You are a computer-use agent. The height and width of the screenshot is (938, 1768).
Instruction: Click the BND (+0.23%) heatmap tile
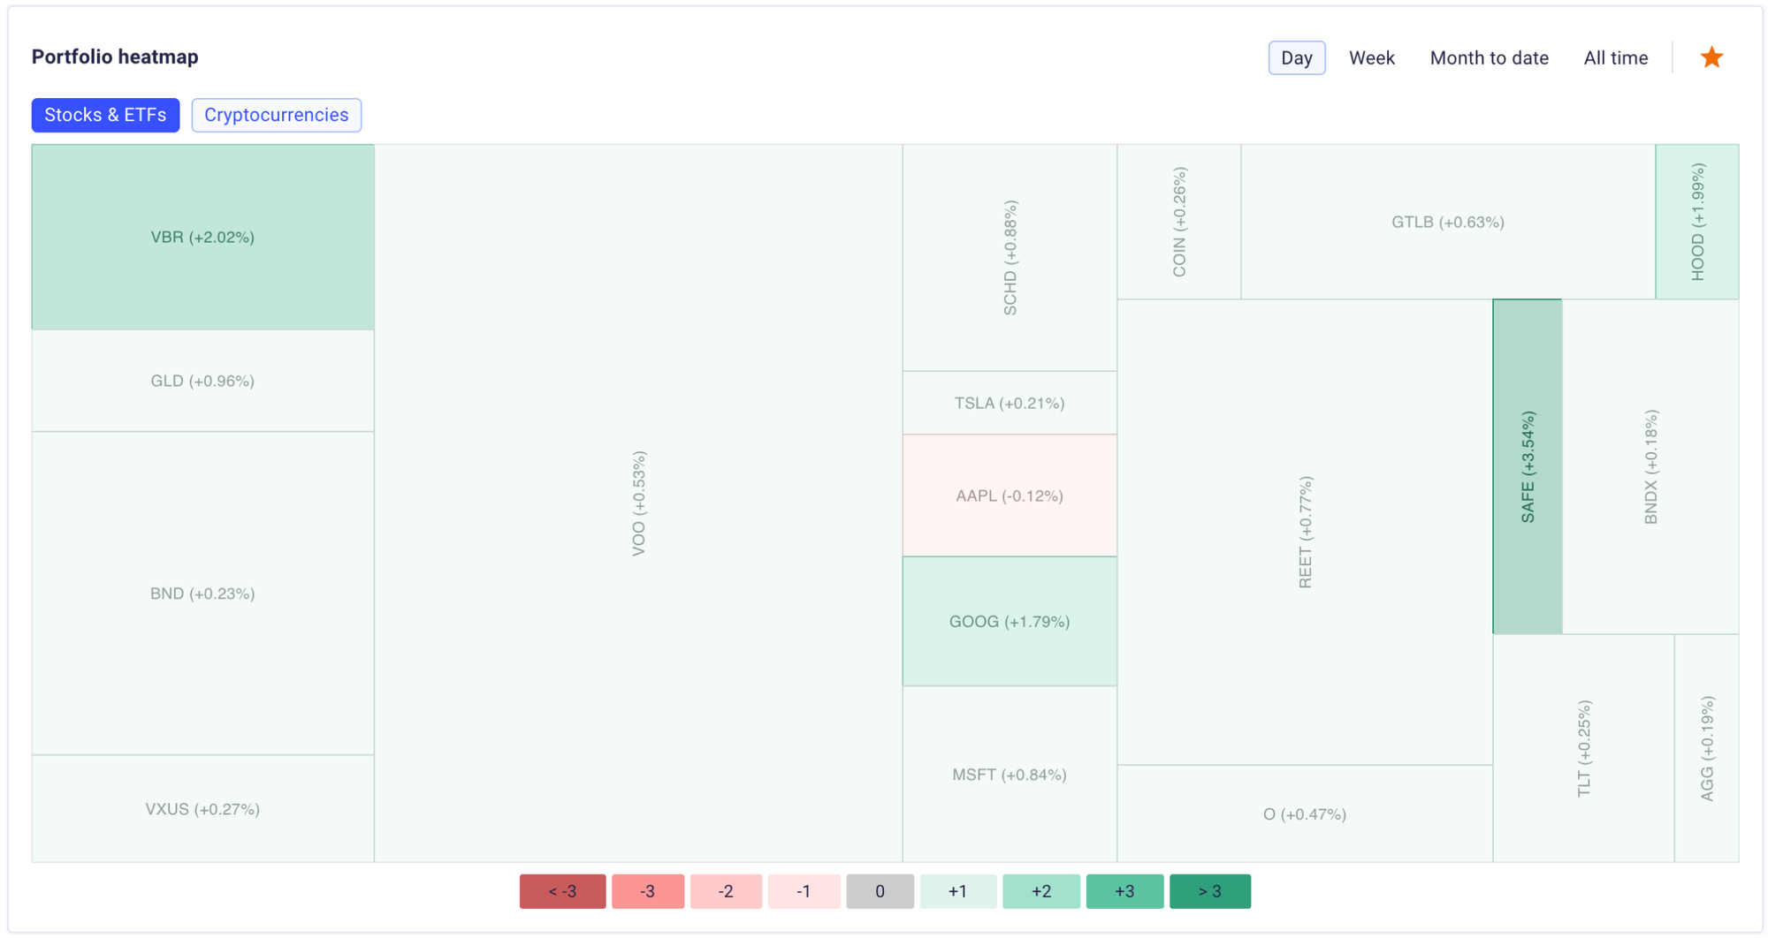(x=202, y=593)
